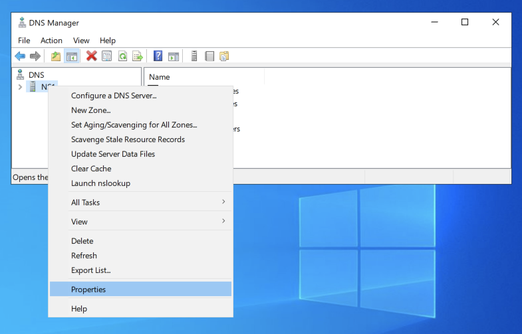Viewport: 522px width, 334px height.
Task: Expand the NS1 server tree node
Action: coord(20,87)
